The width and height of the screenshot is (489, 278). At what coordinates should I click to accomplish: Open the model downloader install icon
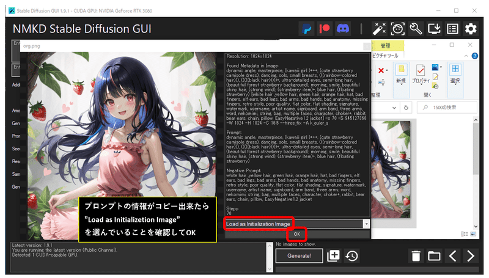point(434,29)
